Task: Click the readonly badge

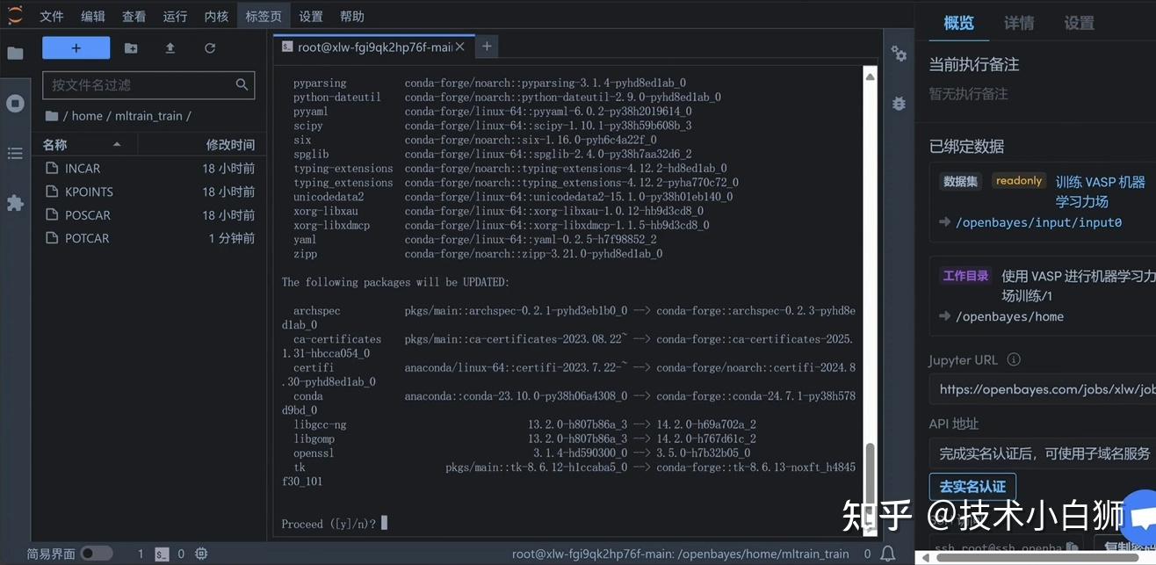Action: (1019, 180)
